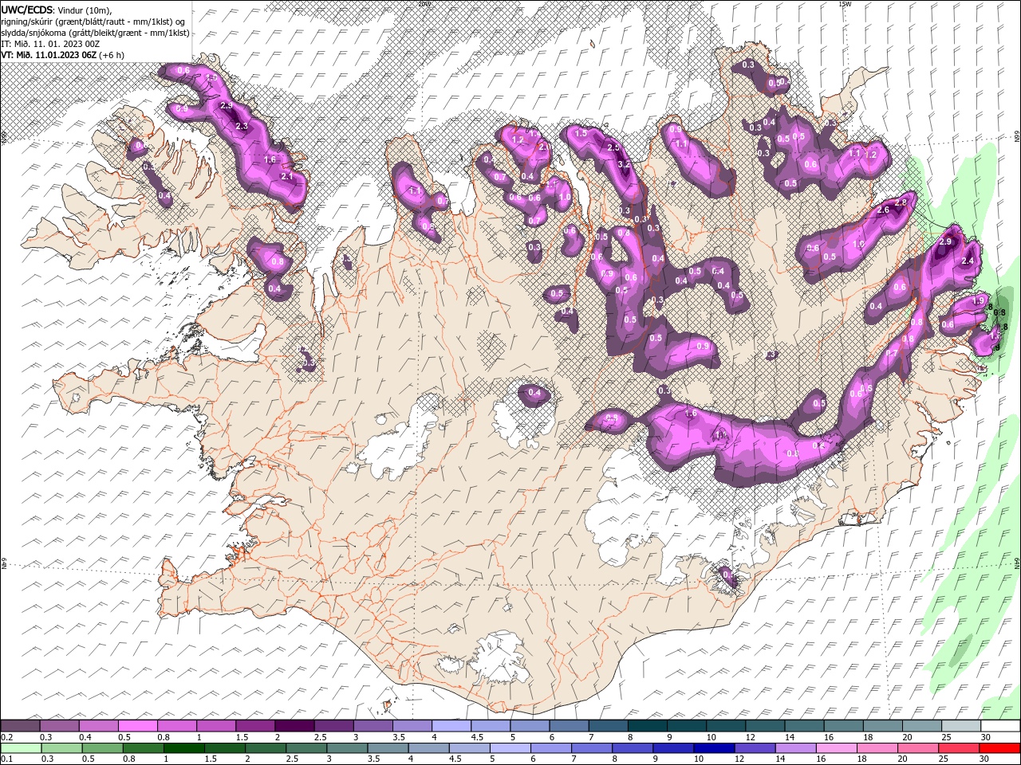The image size is (1021, 765).
Task: Click the 'slydda/snjókoma' description line
Action: click(96, 33)
